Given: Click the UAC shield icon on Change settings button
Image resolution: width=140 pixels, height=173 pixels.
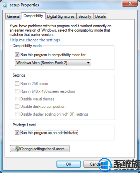Looking at the screenshot, I should tap(17, 149).
